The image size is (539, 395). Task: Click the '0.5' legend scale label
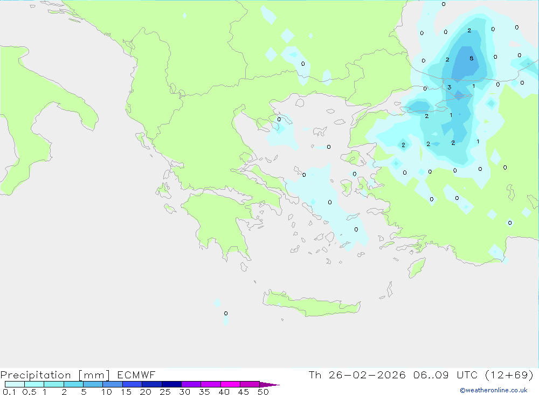(x=29, y=392)
